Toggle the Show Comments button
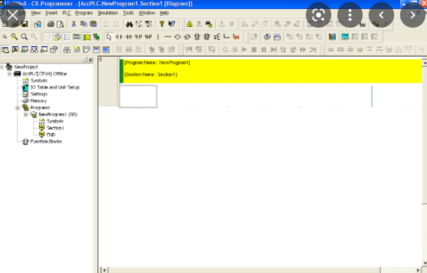This screenshot has height=273, width=427. click(58, 37)
